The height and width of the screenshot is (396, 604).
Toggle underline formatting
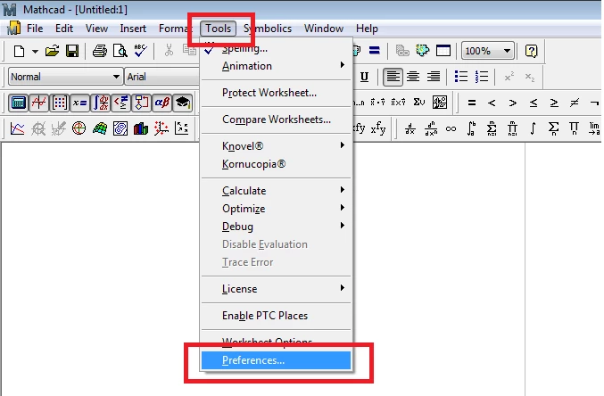[x=364, y=77]
